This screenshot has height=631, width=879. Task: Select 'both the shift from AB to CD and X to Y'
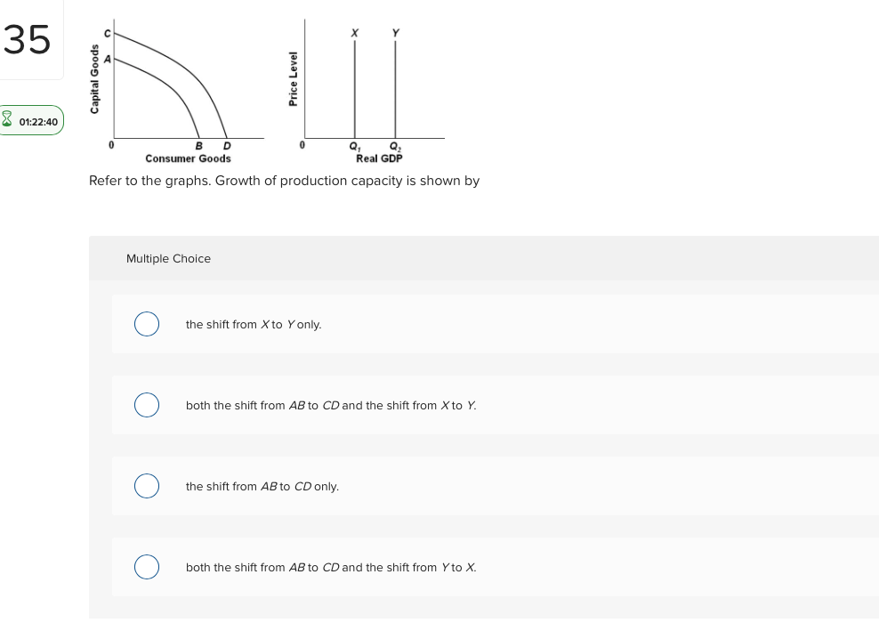tap(147, 405)
